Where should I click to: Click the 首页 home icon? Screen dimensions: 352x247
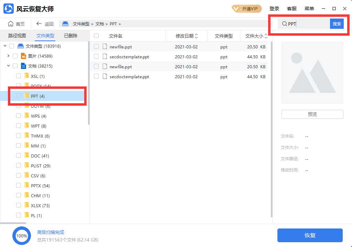10,23
